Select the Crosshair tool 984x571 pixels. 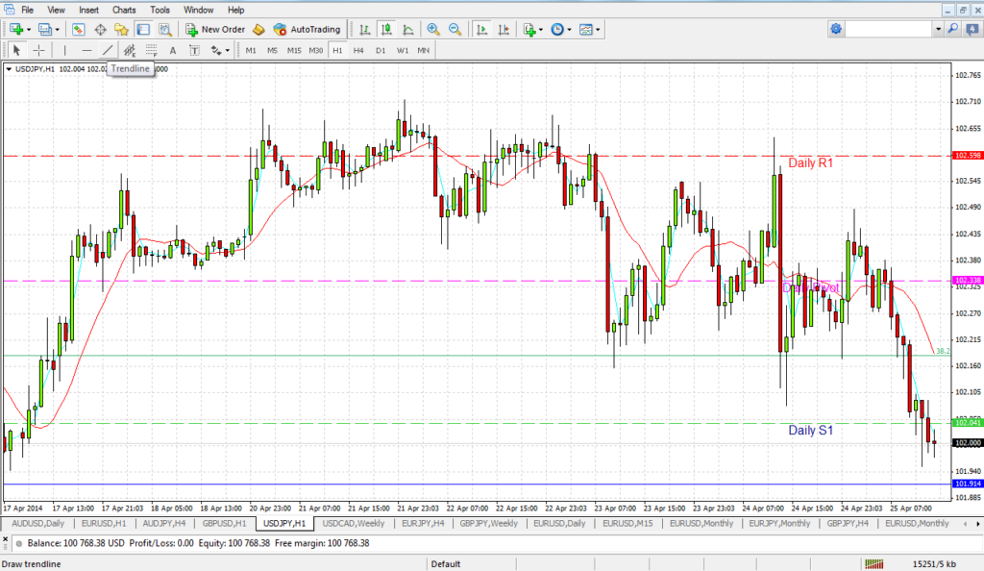[38, 50]
